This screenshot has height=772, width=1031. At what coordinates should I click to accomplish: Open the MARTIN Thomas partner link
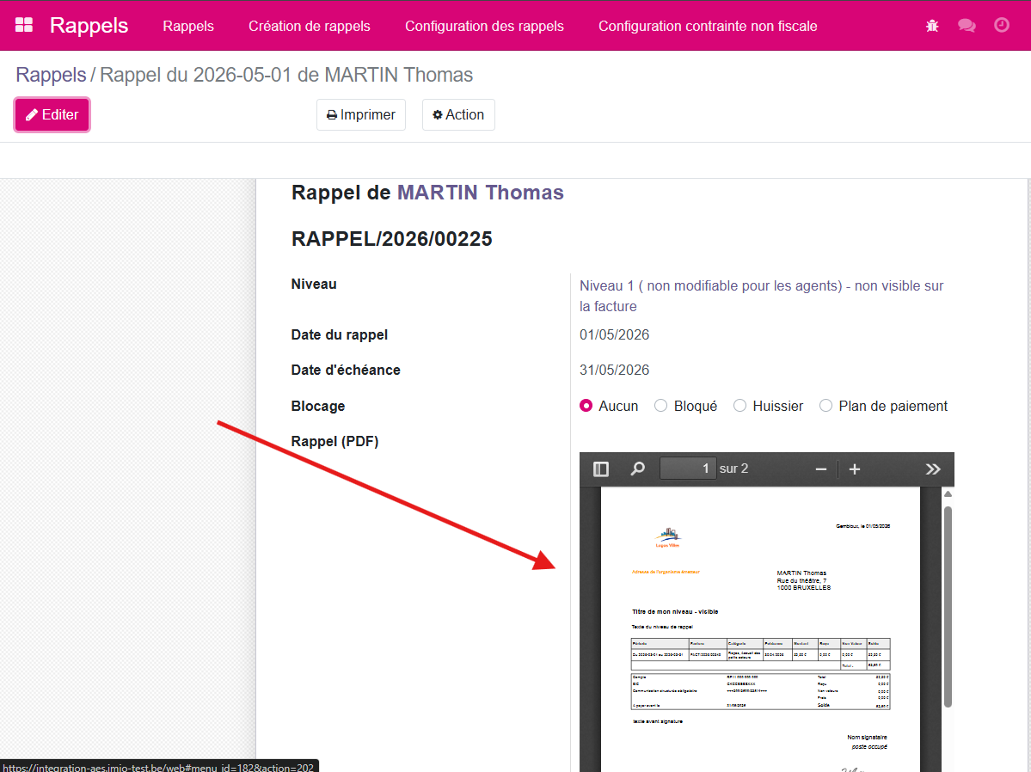click(x=481, y=192)
